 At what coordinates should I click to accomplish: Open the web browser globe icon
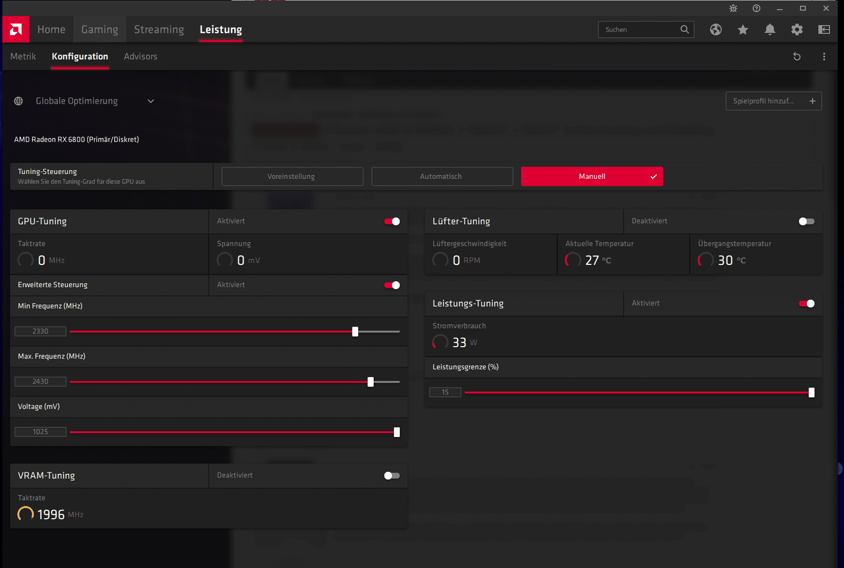(x=716, y=29)
